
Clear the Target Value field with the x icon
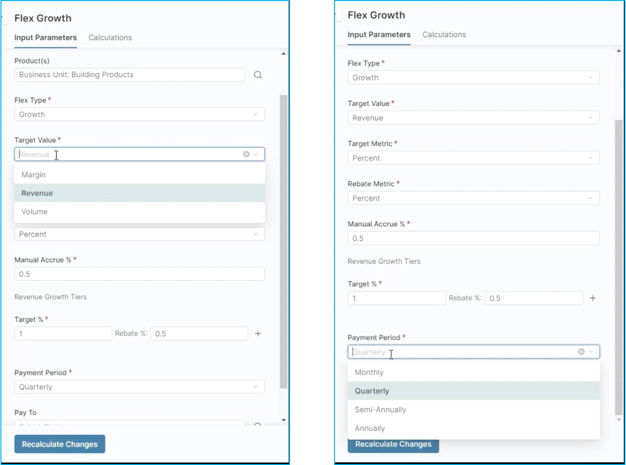246,154
